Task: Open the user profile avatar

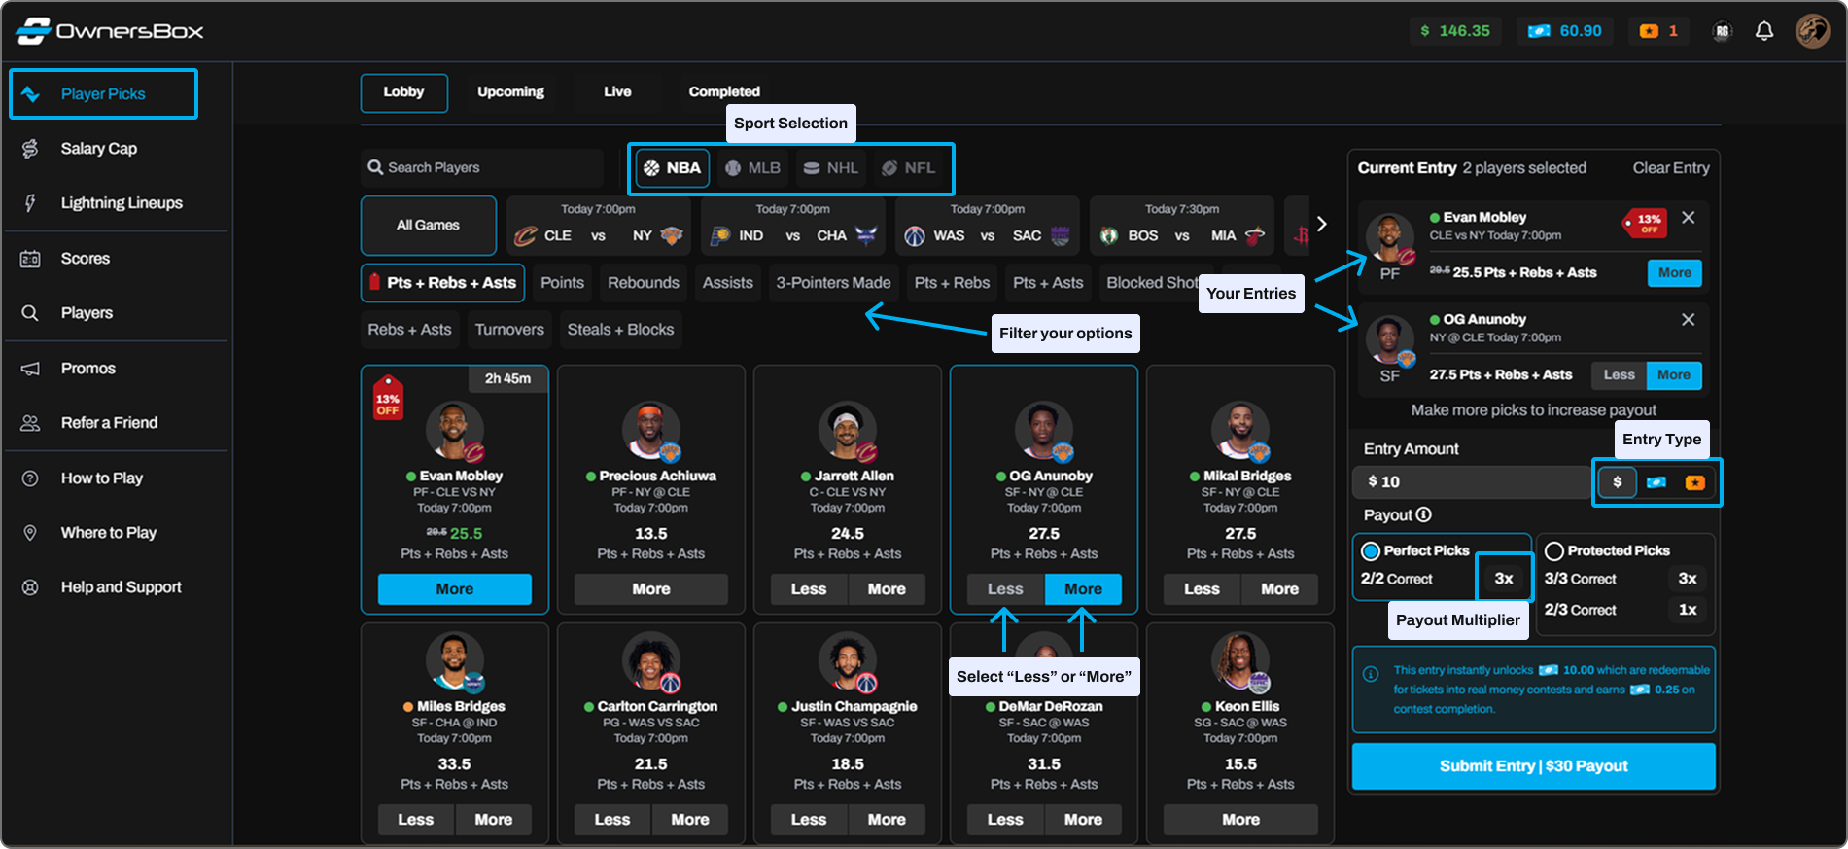Action: pyautogui.click(x=1812, y=31)
